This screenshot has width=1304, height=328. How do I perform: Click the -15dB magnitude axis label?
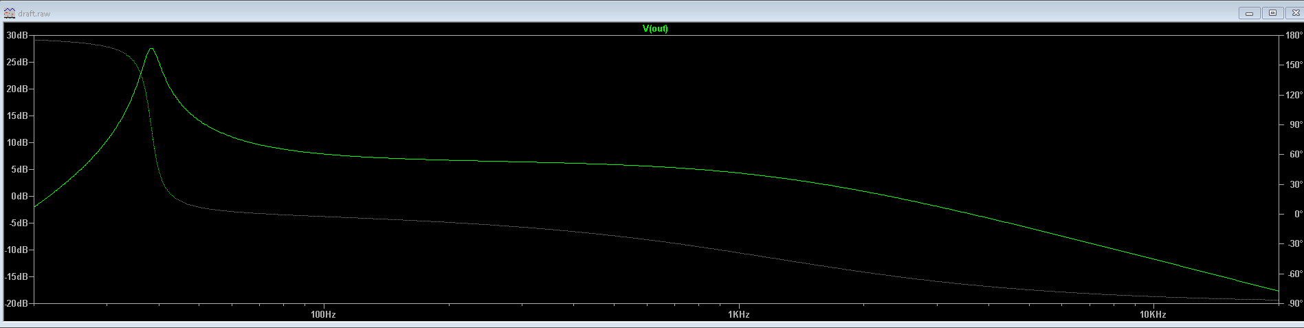click(16, 276)
